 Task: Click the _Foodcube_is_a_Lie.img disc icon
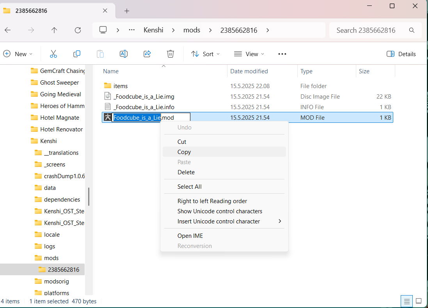point(108,96)
